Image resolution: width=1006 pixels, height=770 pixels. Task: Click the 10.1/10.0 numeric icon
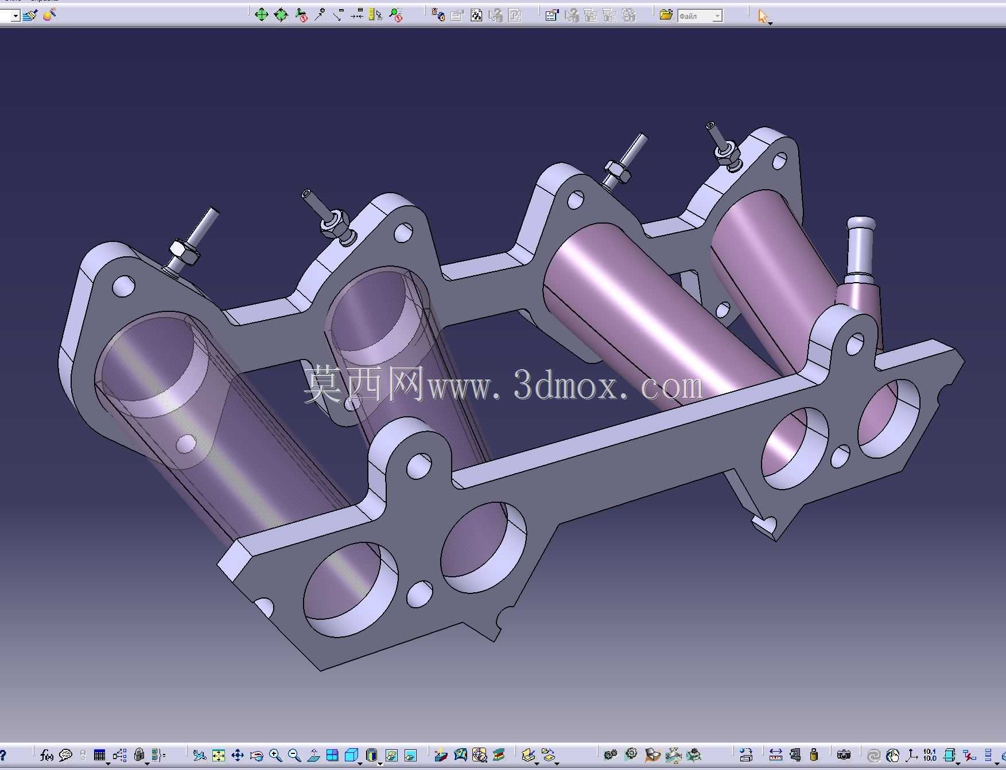coord(930,756)
